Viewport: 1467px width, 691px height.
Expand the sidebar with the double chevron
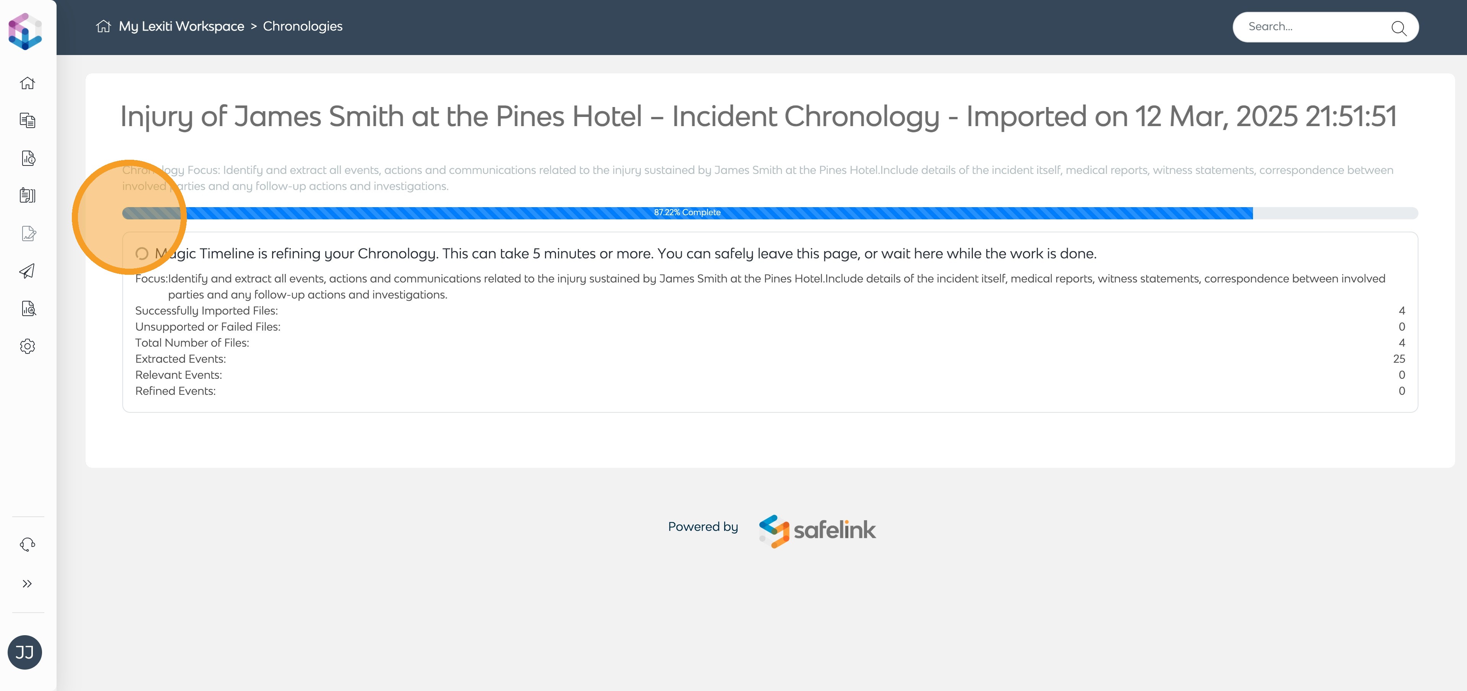[x=28, y=583]
